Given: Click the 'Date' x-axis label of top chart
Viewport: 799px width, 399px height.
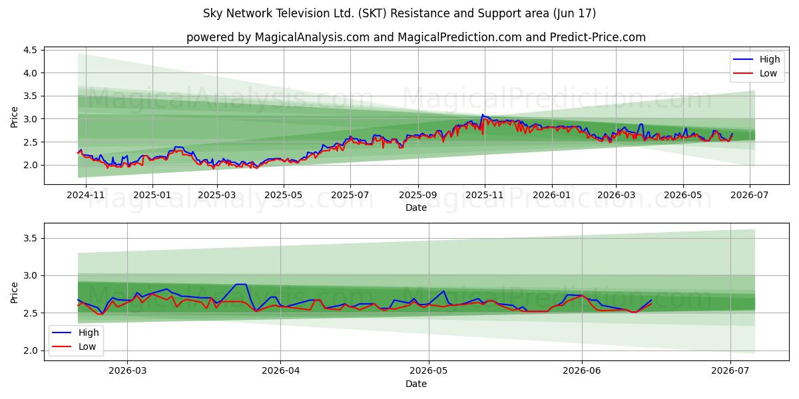Looking at the screenshot, I should click(416, 207).
